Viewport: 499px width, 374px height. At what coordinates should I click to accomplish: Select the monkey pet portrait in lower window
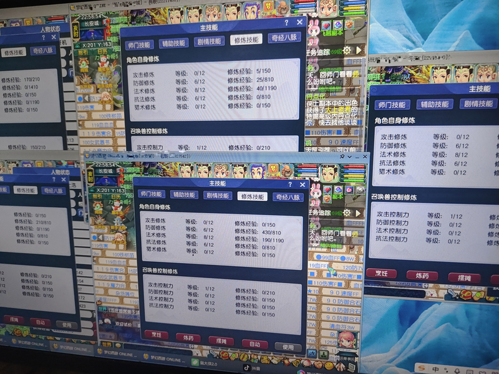click(x=287, y=171)
